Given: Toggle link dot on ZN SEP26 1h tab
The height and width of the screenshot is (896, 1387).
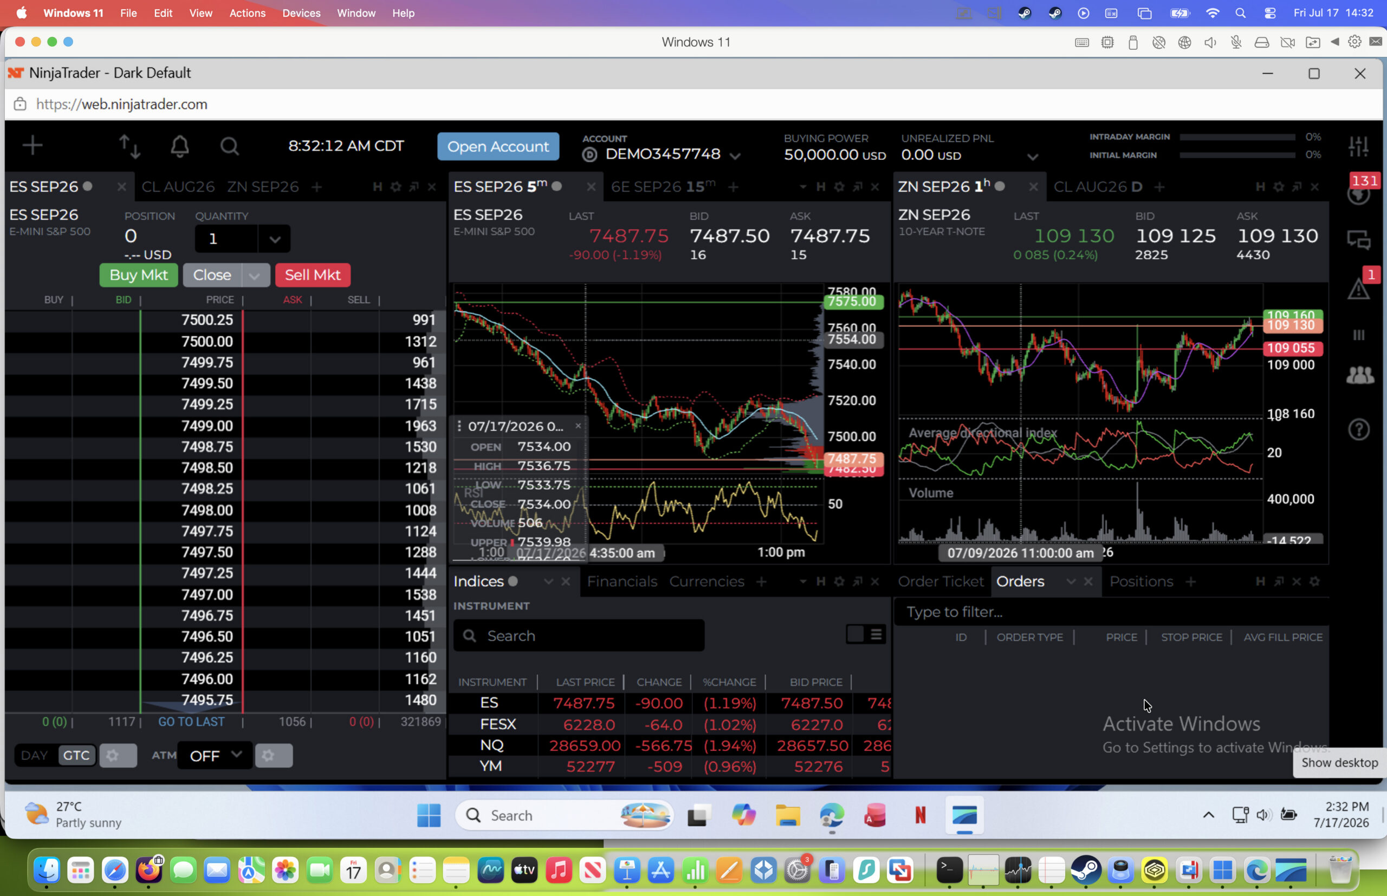Looking at the screenshot, I should (1000, 186).
